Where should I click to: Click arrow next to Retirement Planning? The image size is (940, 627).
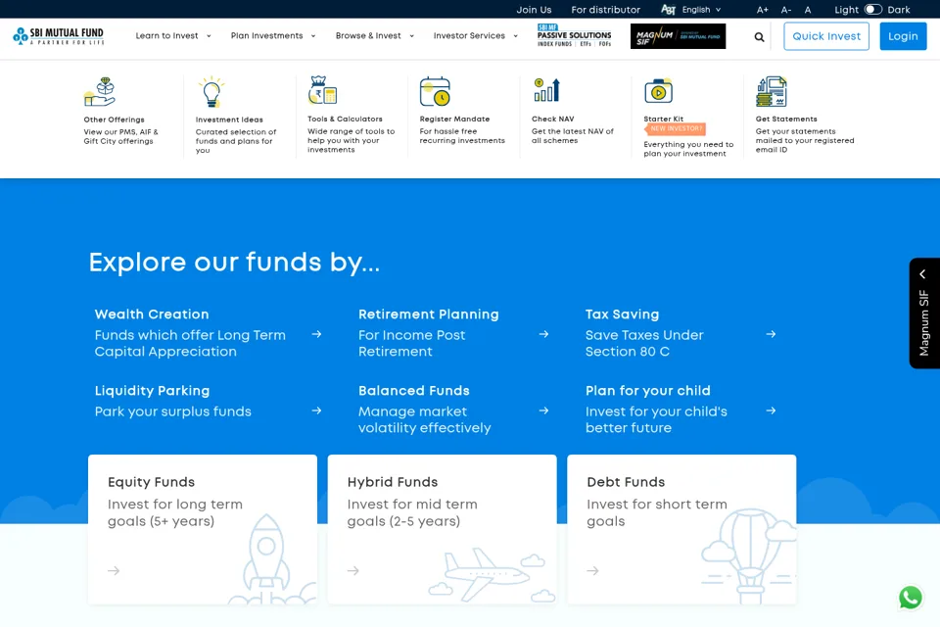click(543, 334)
